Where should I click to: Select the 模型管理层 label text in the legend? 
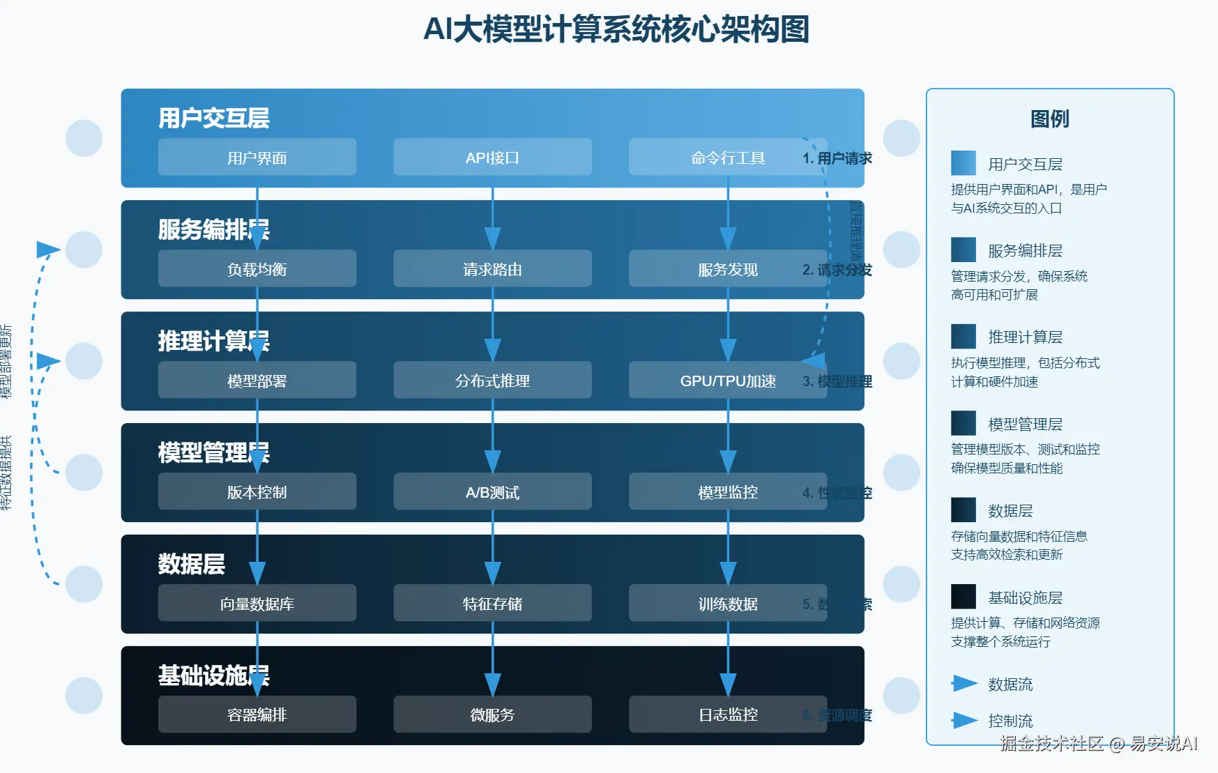[x=1026, y=424]
